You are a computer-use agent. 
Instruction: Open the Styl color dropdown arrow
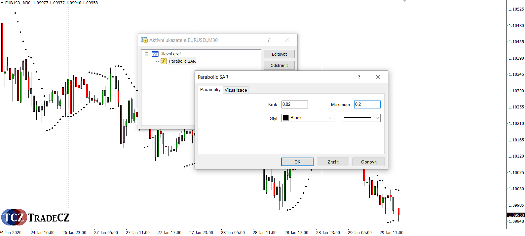(x=331, y=118)
